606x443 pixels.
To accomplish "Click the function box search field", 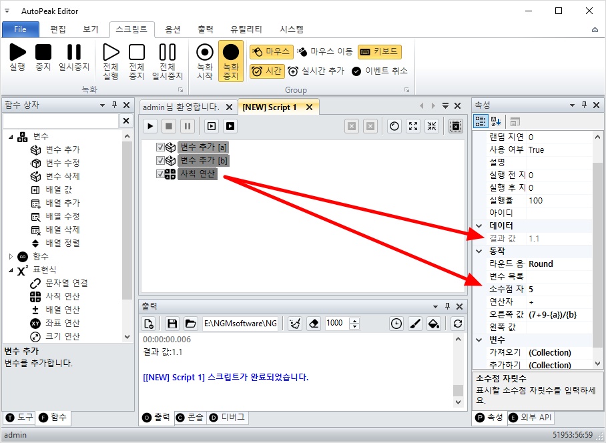I will point(61,121).
